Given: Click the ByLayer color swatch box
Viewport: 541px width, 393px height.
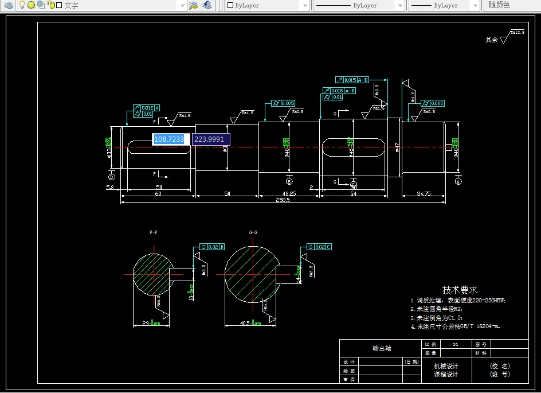Looking at the screenshot, I should click(230, 5).
